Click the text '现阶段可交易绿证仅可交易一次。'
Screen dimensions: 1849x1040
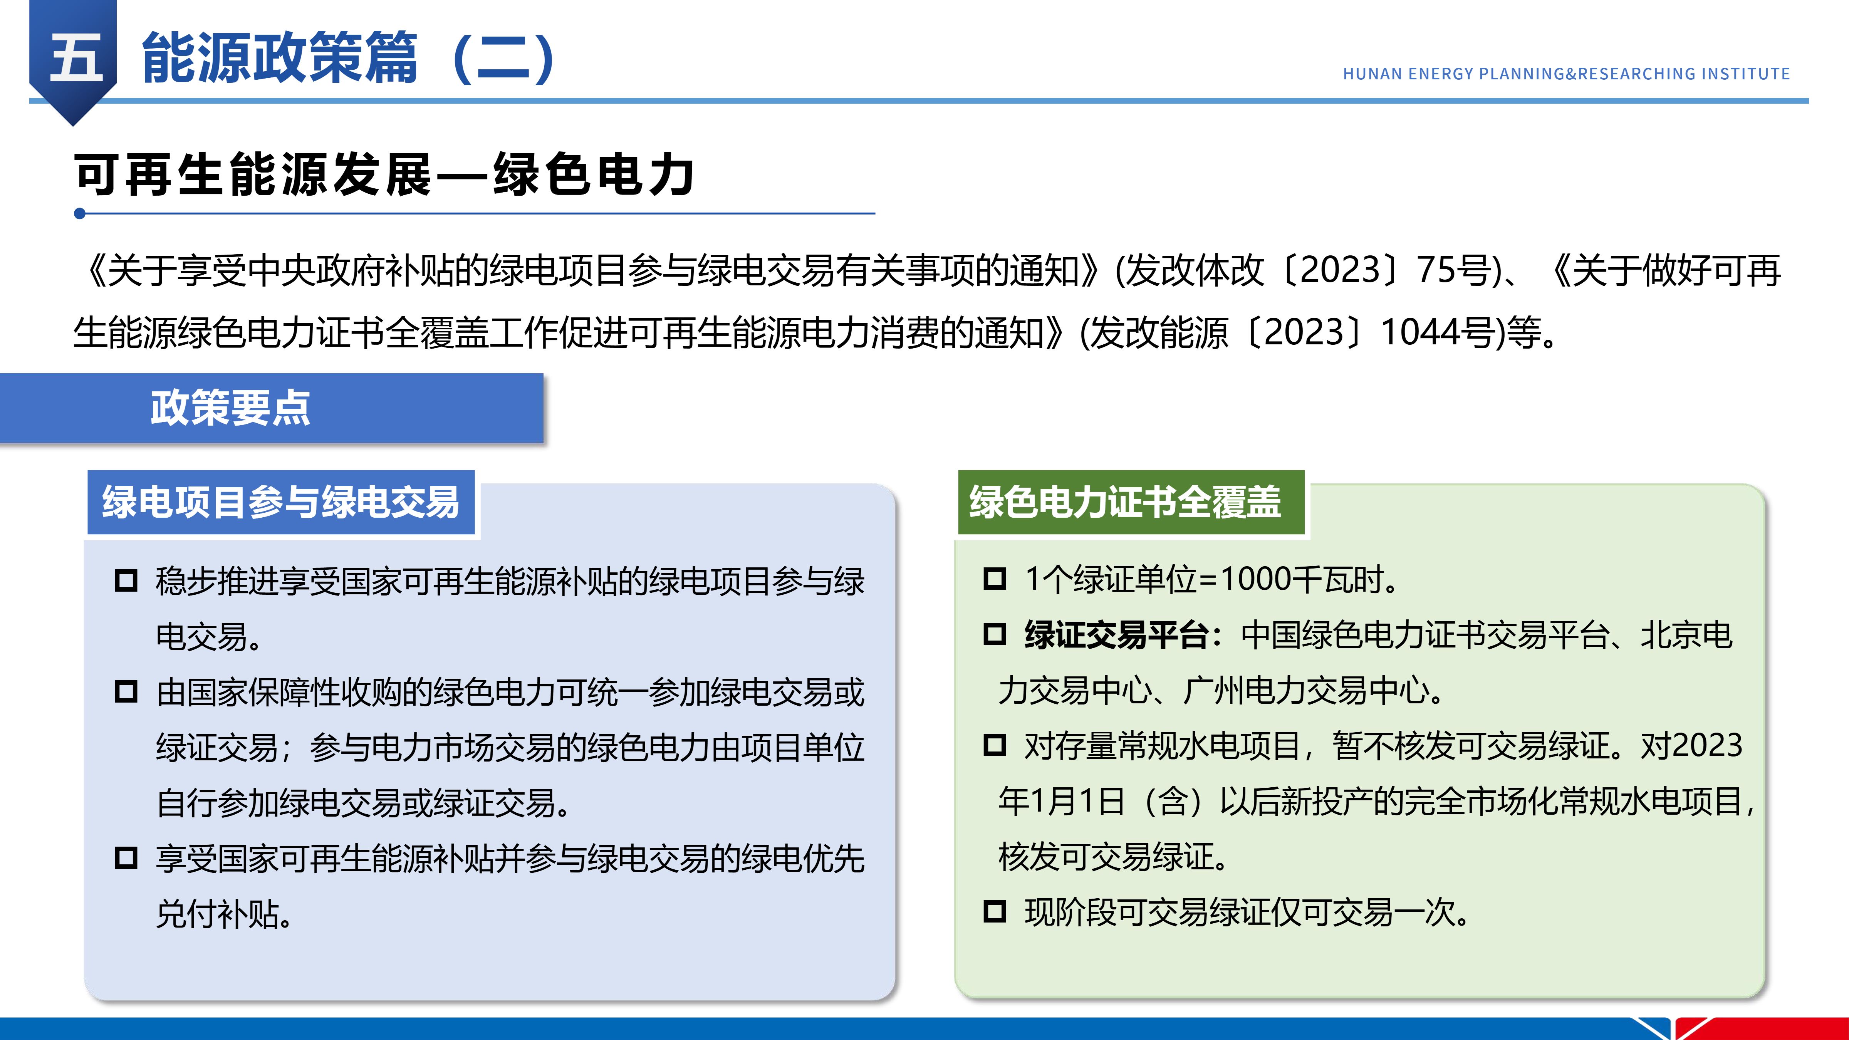(x=1248, y=912)
